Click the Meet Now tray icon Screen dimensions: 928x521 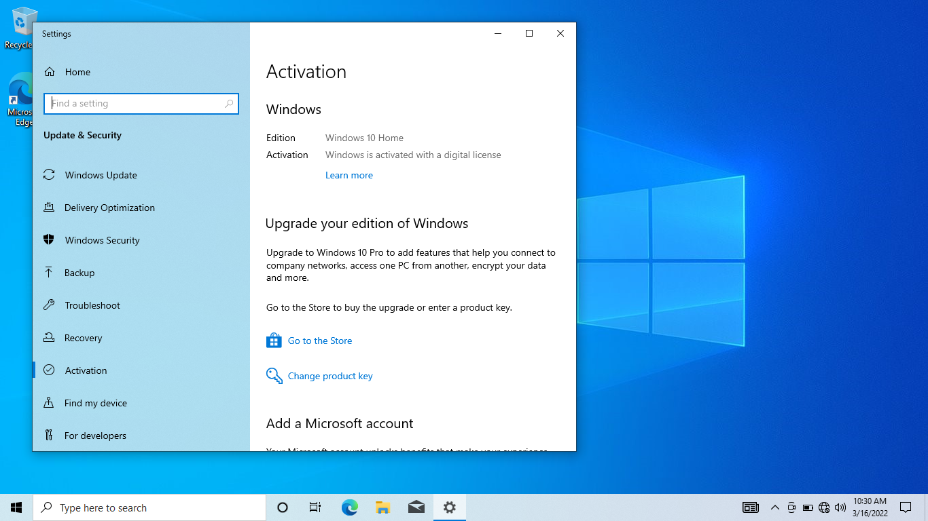coord(791,507)
